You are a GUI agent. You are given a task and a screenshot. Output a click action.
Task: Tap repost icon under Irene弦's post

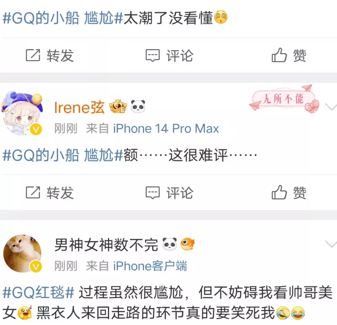(33, 192)
